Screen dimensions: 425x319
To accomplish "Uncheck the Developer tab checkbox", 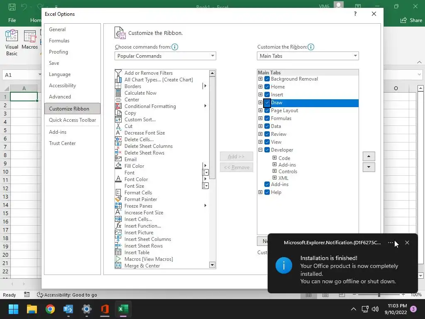I will click(x=267, y=150).
